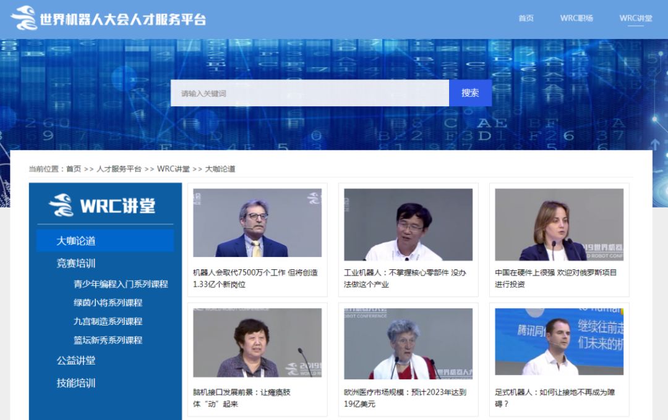Image resolution: width=668 pixels, height=420 pixels.
Task: Open the 工业机器人 core components video thumbnail
Action: [x=408, y=224]
